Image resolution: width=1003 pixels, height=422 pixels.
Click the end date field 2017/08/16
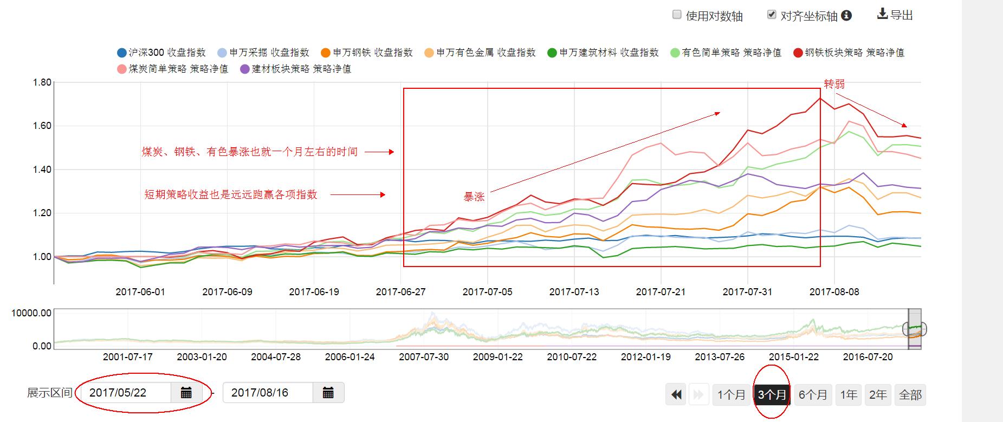point(268,393)
